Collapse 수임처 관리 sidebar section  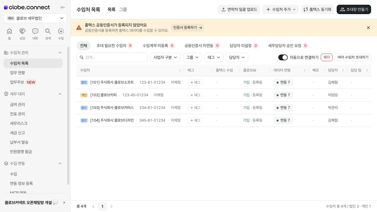[x=60, y=53]
